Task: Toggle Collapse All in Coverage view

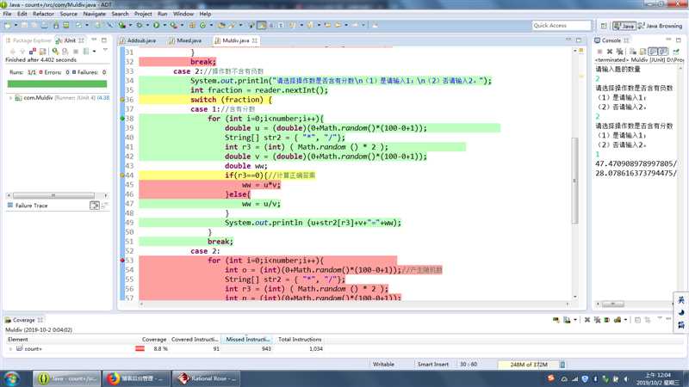Action: click(637, 320)
